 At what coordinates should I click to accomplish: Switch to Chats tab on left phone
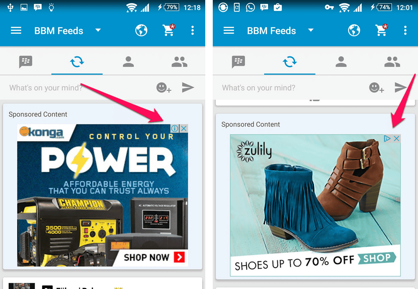tap(25, 62)
